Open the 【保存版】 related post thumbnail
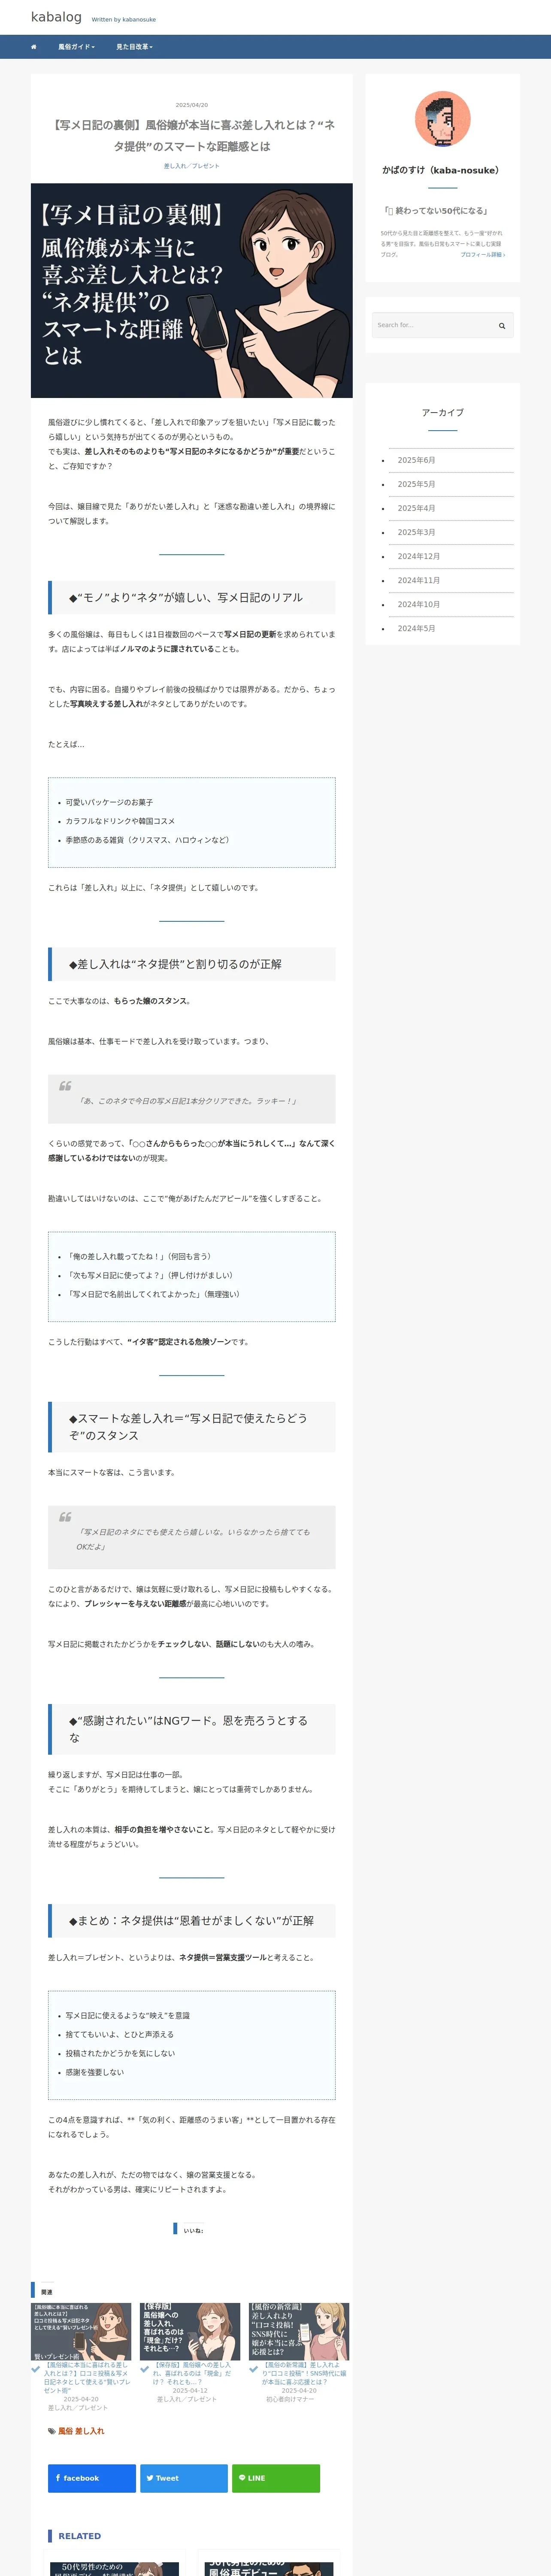Image resolution: width=551 pixels, height=2576 pixels. tap(190, 2331)
